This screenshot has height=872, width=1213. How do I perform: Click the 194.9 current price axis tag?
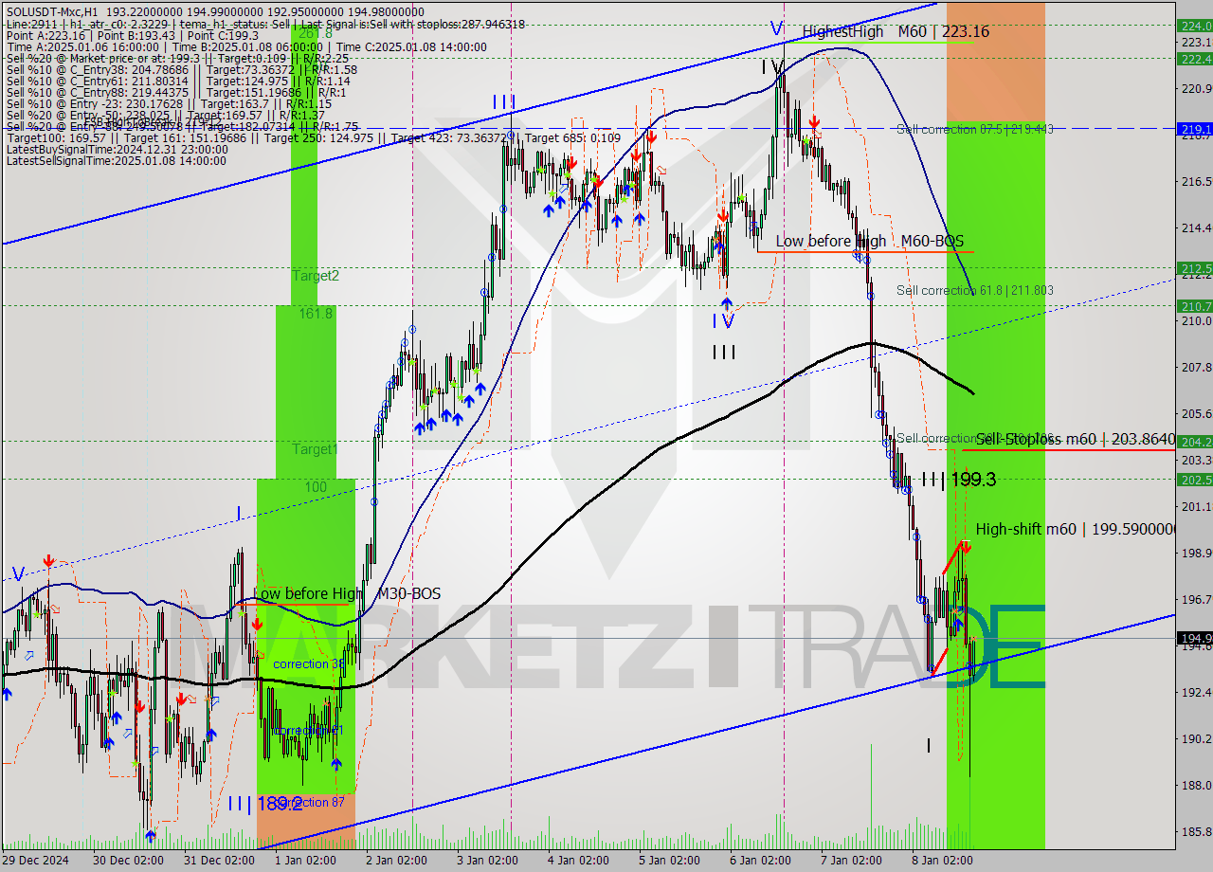[1194, 638]
